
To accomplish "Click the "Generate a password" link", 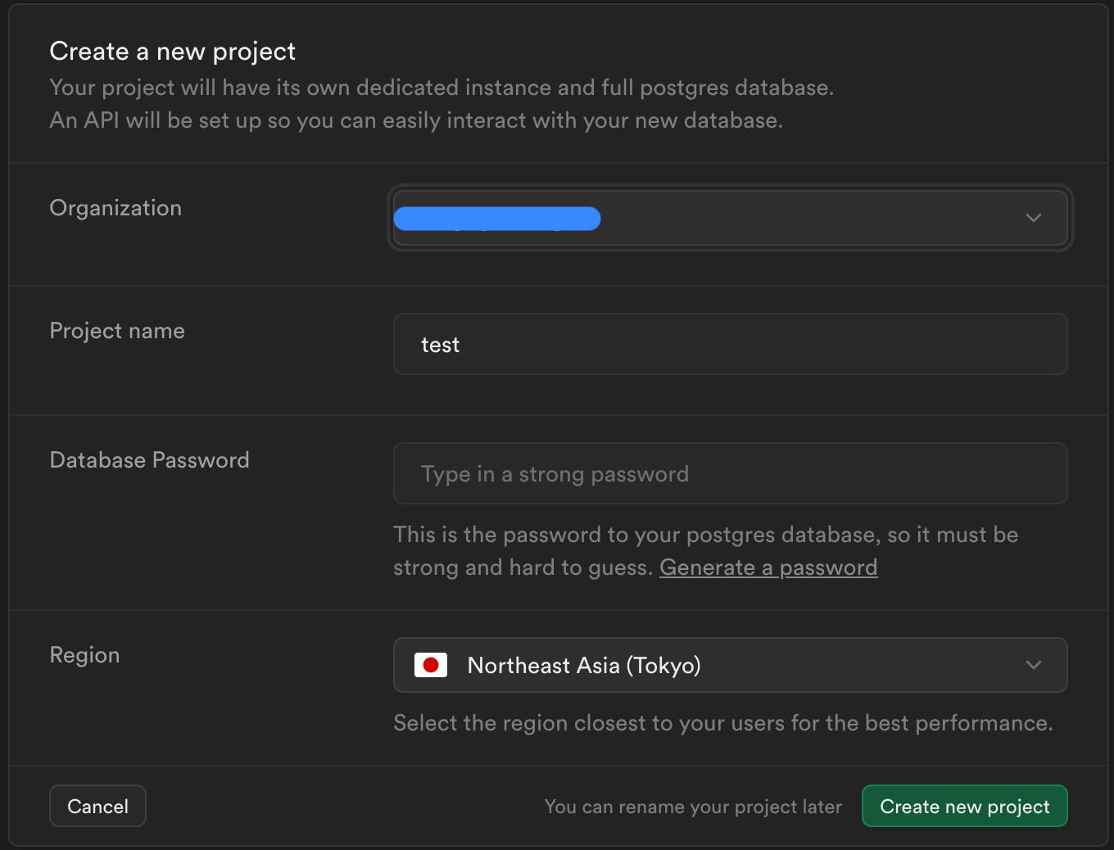I will pyautogui.click(x=768, y=567).
